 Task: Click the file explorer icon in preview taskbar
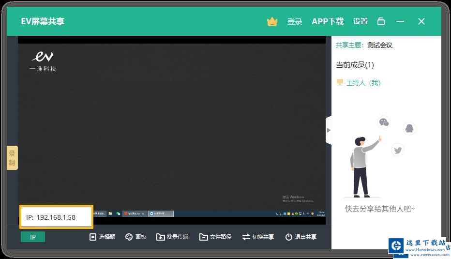(110, 213)
